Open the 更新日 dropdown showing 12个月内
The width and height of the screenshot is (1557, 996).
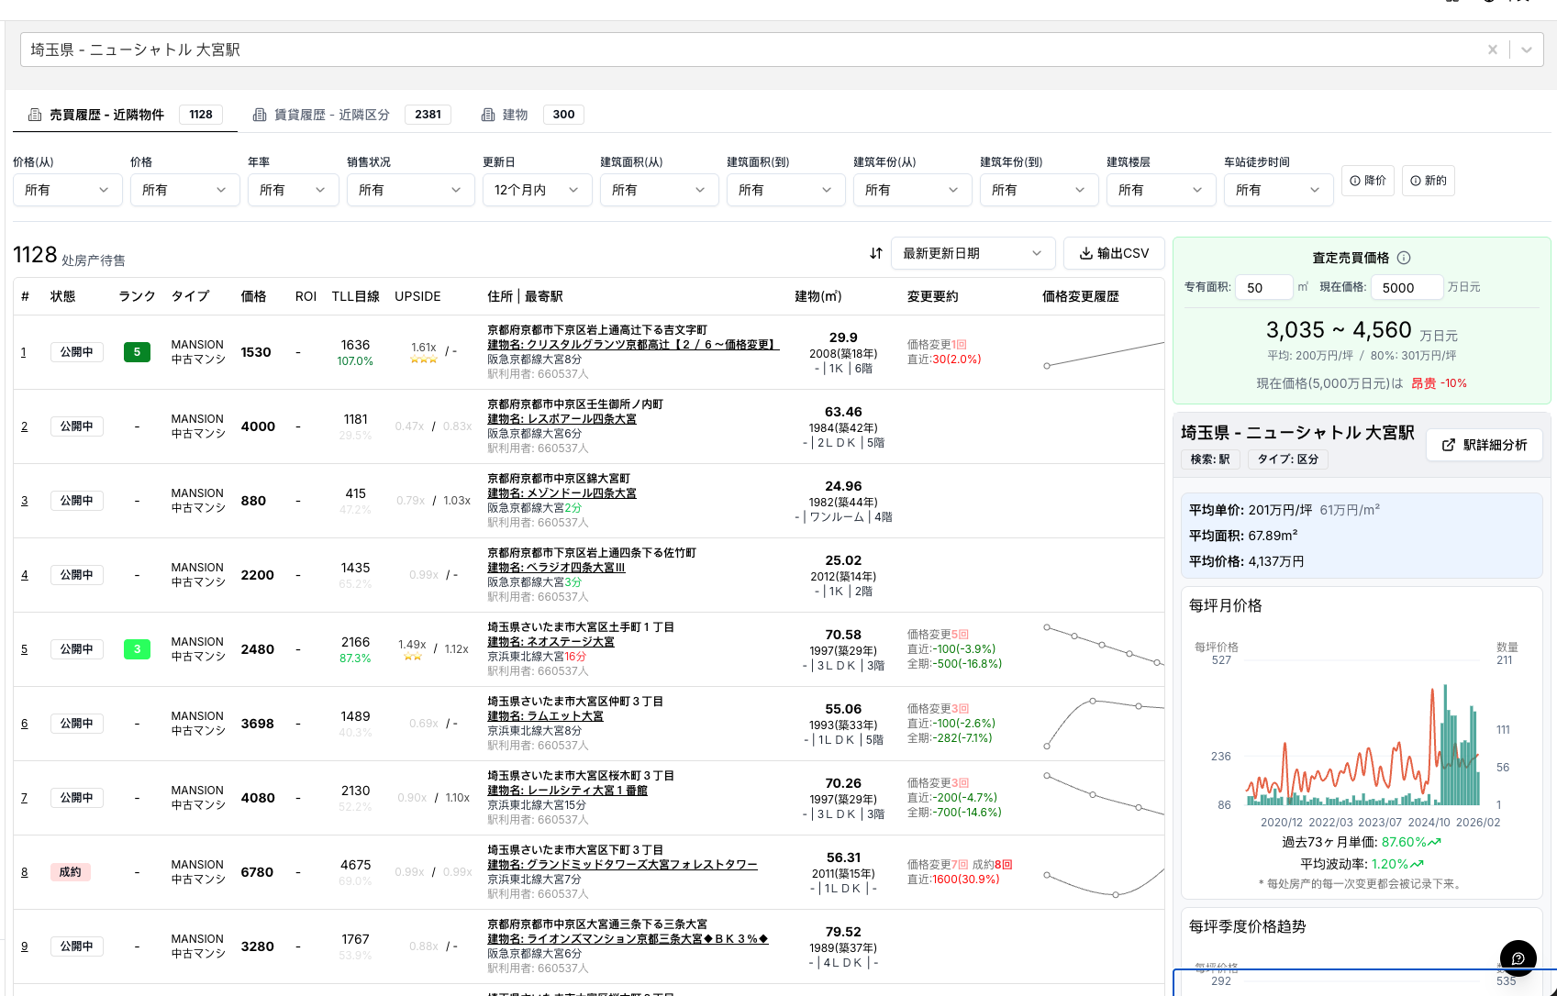pos(537,190)
